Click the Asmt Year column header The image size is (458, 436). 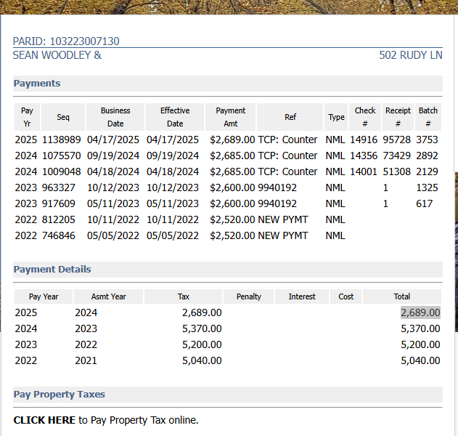[x=109, y=296]
